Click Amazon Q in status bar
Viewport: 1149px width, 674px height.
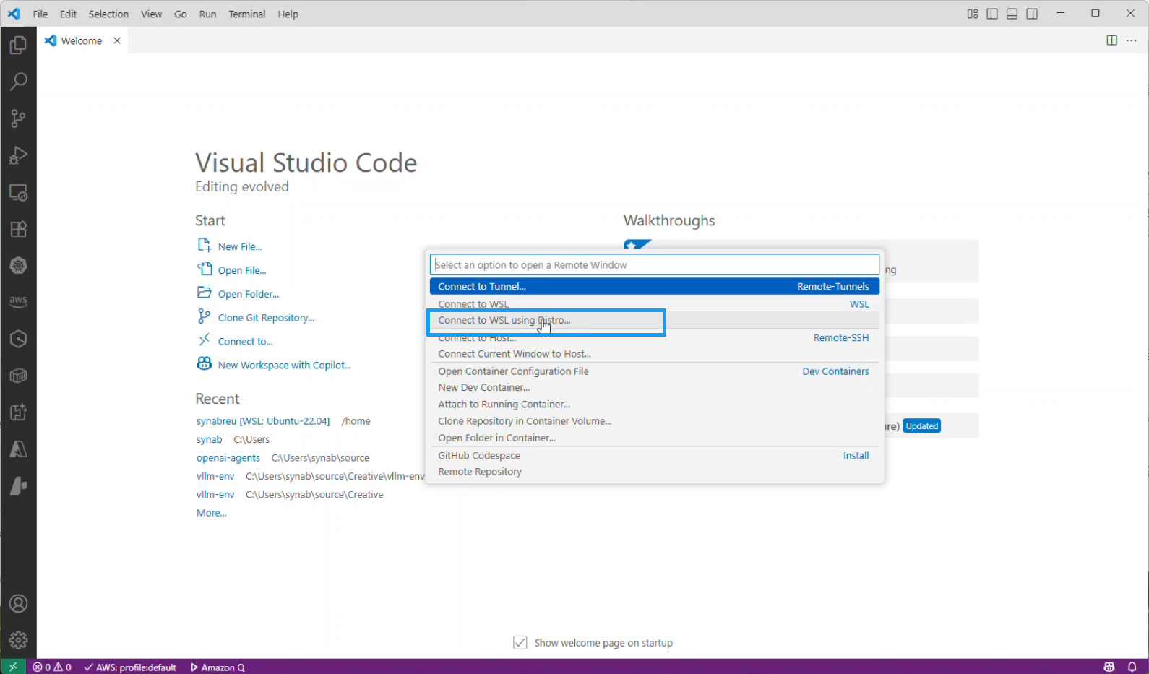[x=218, y=667]
